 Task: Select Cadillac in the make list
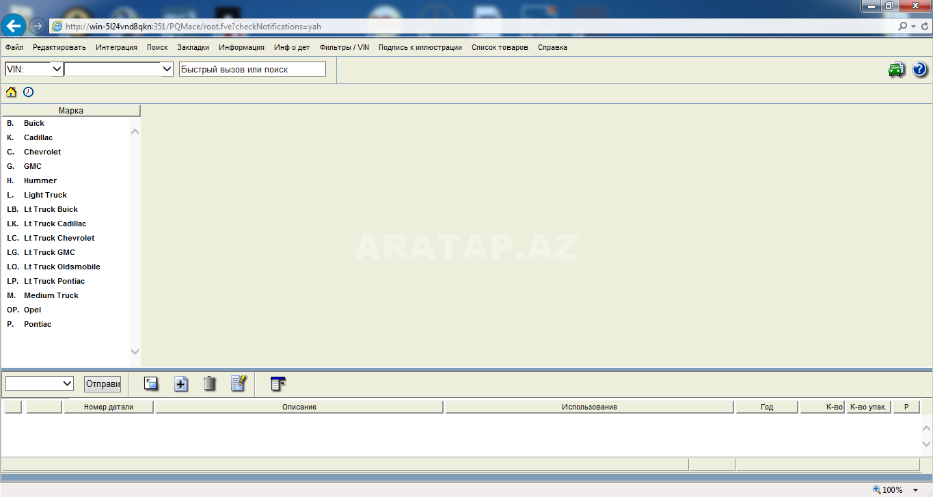(38, 137)
